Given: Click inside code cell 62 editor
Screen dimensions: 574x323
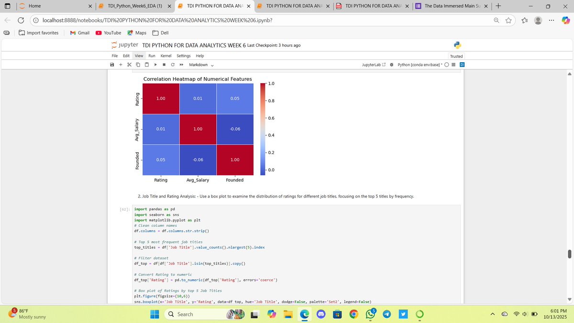Looking at the screenshot, I should [x=297, y=255].
